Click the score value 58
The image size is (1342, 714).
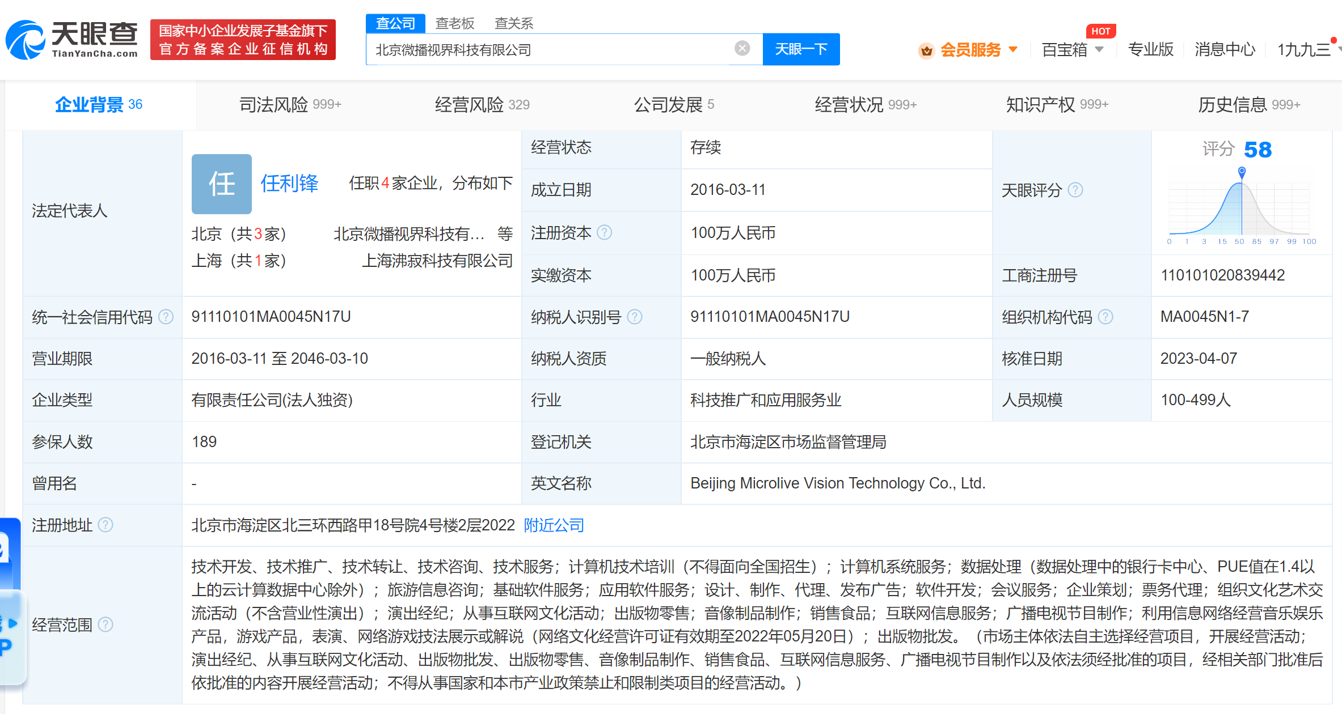(x=1257, y=150)
